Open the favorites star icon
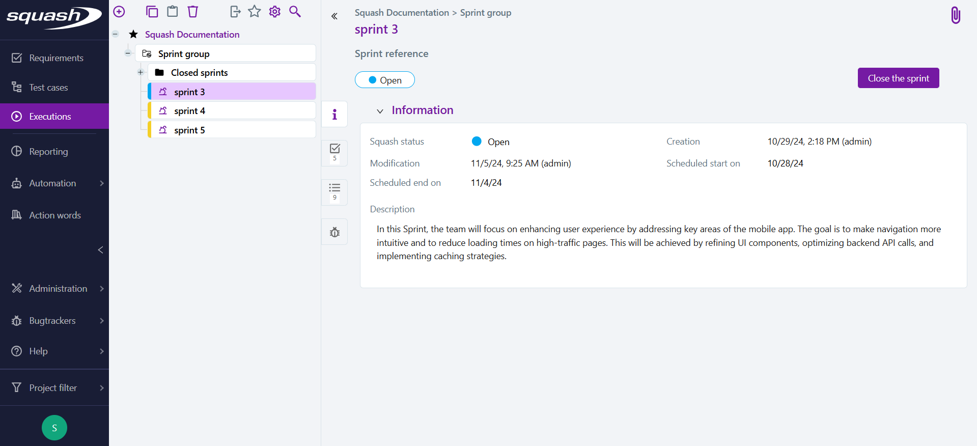 click(x=255, y=12)
